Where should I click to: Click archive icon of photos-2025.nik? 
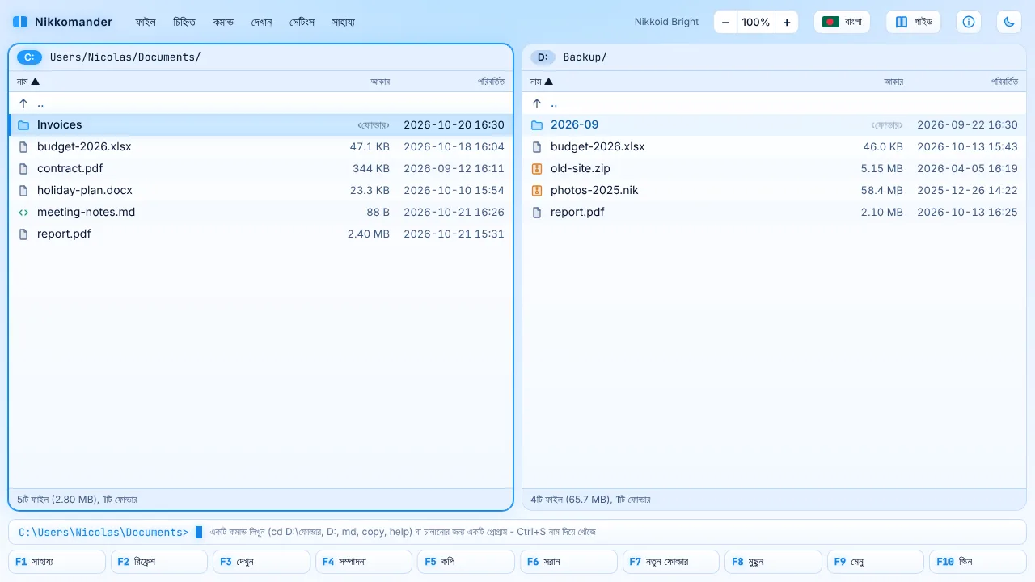[537, 191]
